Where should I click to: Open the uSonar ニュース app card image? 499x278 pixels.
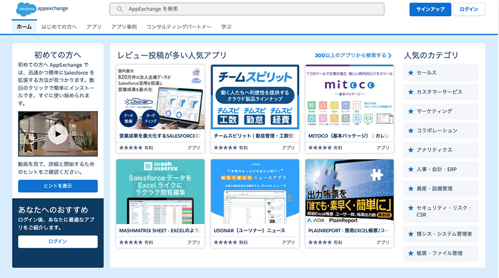255,191
